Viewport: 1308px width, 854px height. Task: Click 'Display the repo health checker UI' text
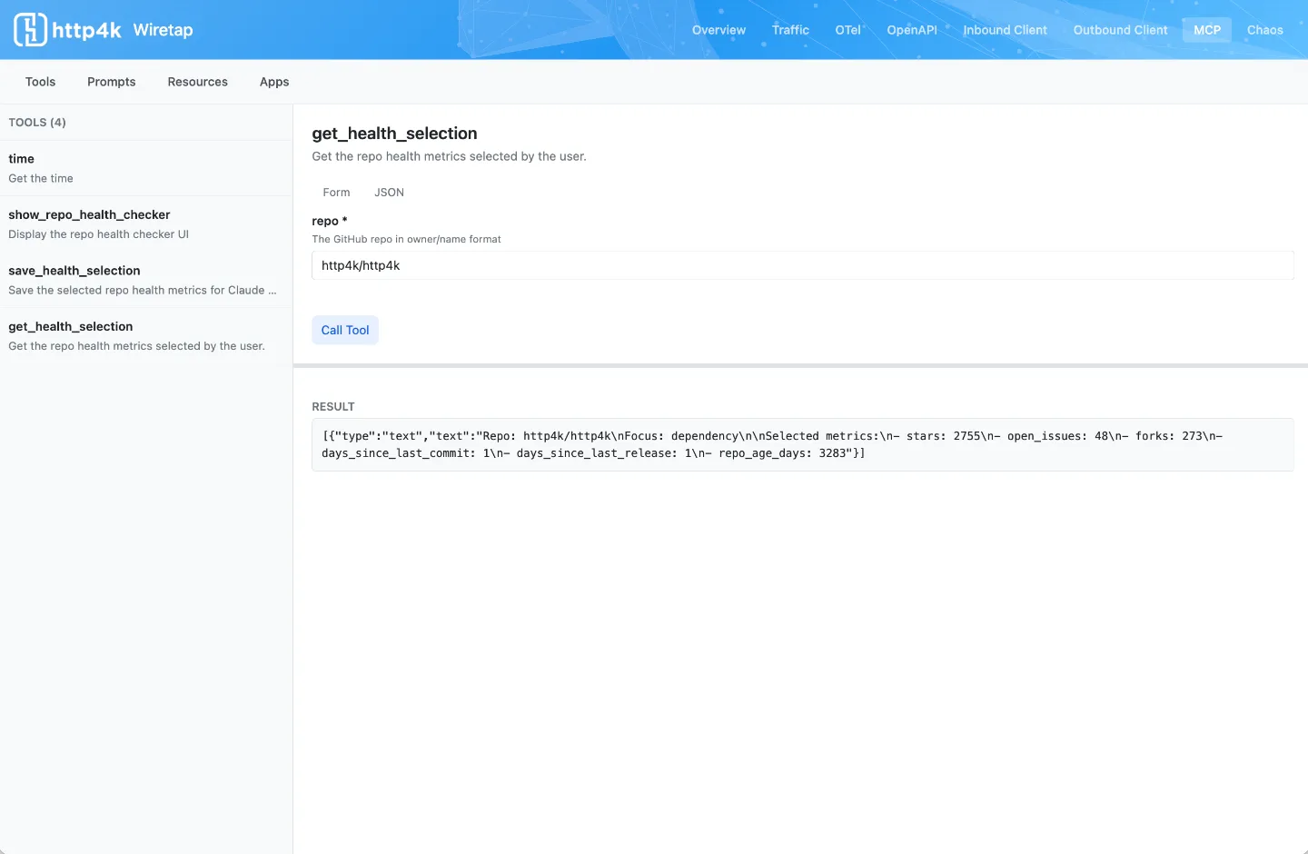tap(99, 234)
